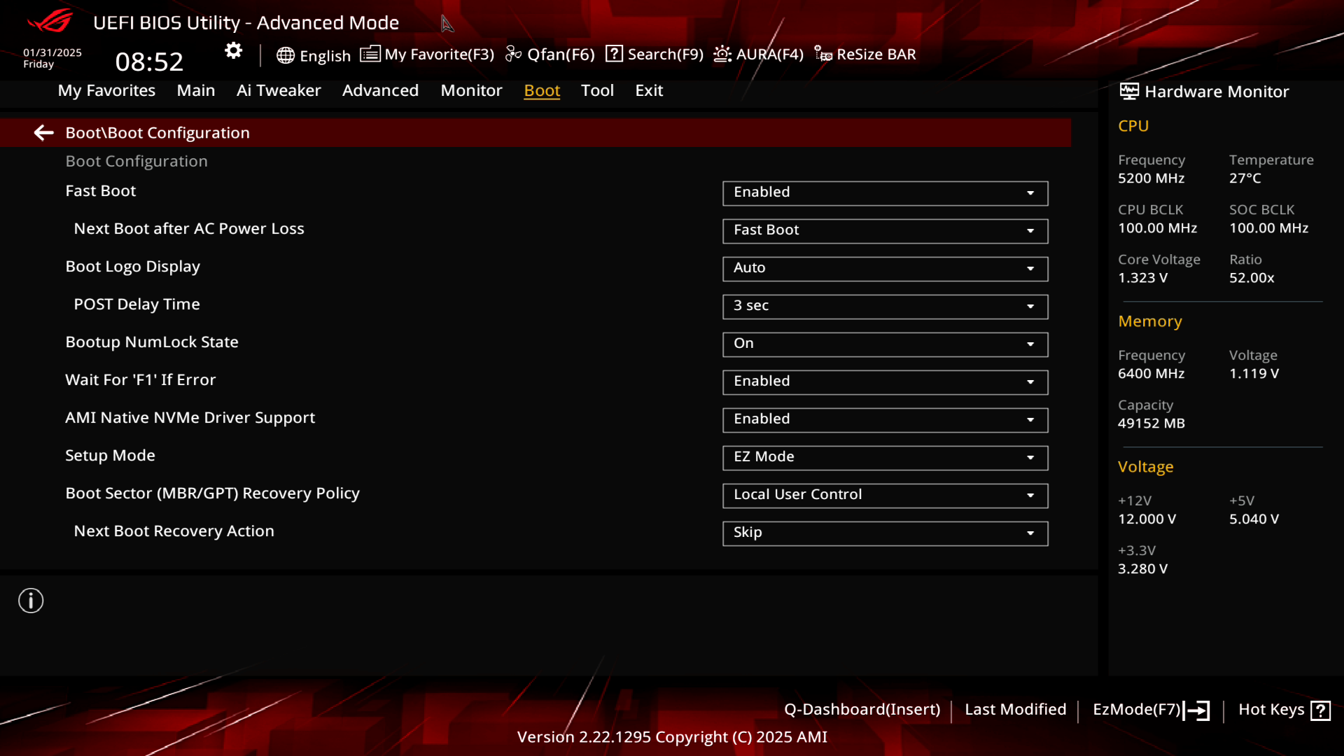Open the settings gear icon

[233, 50]
